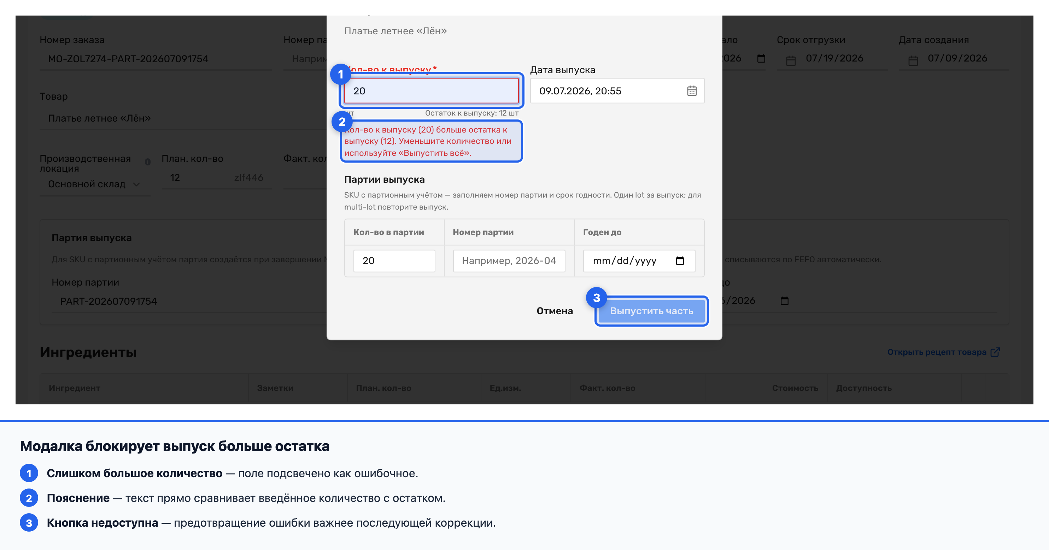Click the info icon next to Производственная локация
The height and width of the screenshot is (550, 1049).
(x=147, y=162)
